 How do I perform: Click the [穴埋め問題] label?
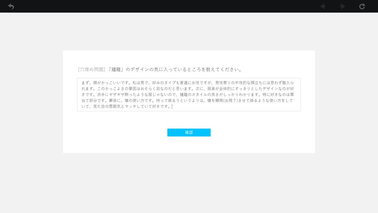click(92, 69)
